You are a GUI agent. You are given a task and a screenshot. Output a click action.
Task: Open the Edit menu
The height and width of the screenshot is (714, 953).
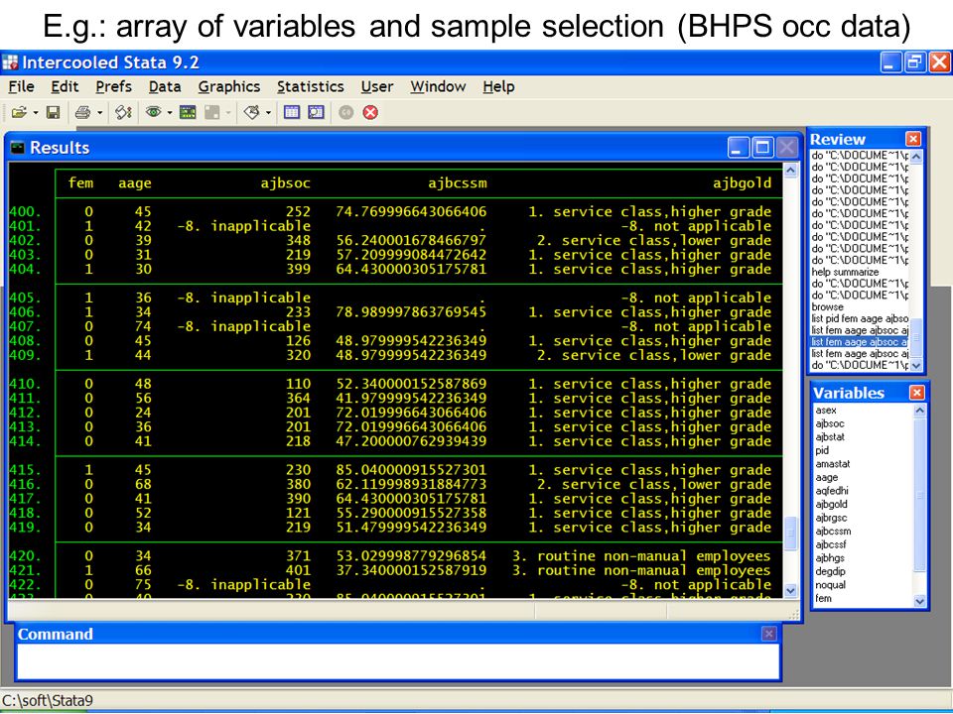(x=65, y=87)
